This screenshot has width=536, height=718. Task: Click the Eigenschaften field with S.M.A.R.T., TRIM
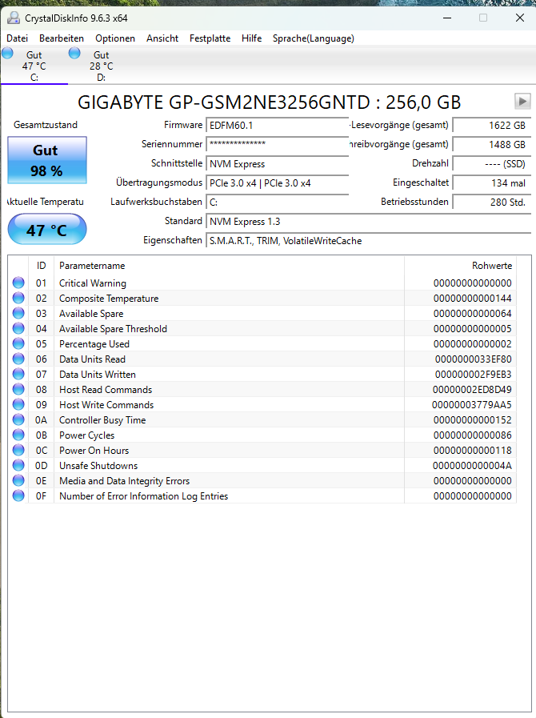pyautogui.click(x=368, y=241)
